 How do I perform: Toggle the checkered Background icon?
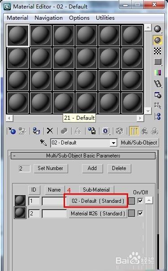[x=158, y=51]
